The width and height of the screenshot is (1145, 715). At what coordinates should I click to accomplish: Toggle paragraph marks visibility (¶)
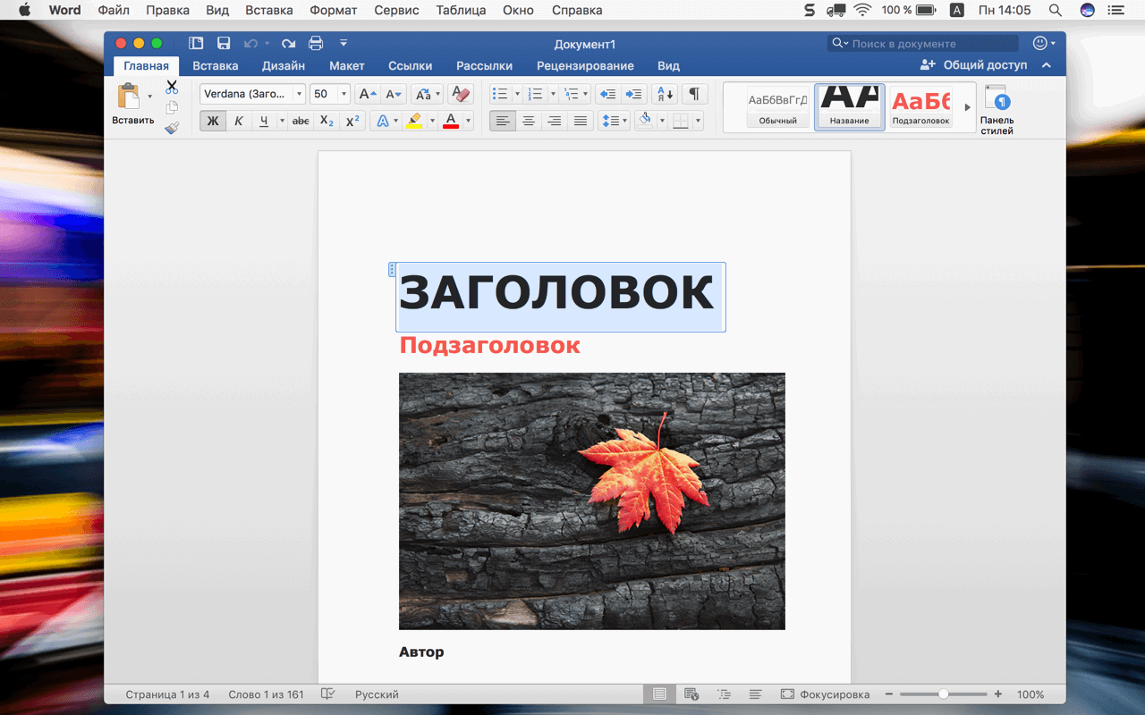(x=694, y=94)
